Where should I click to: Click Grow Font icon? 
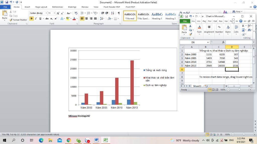pos(58,13)
